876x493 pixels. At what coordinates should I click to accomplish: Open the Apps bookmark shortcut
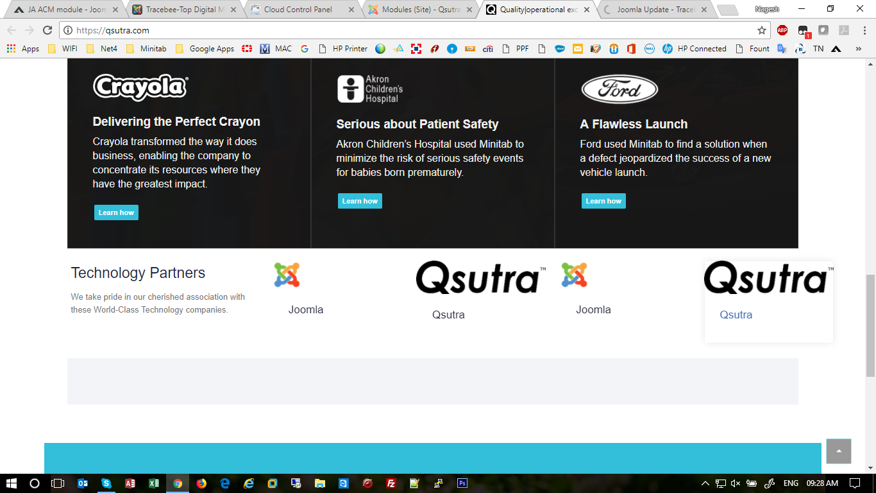(x=23, y=49)
